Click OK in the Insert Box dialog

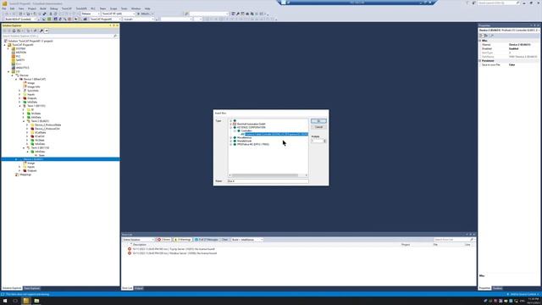pos(318,121)
